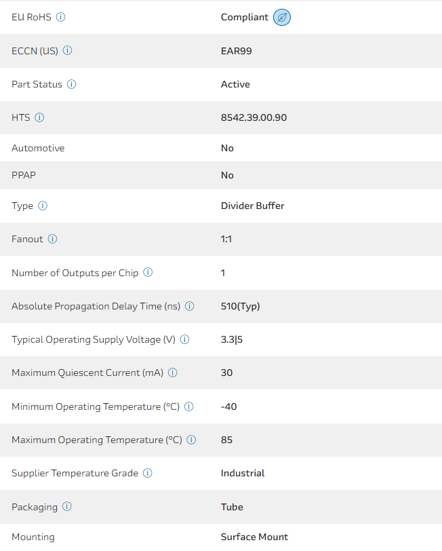
Task: Click the green leaf Compliant badge
Action: (x=282, y=18)
